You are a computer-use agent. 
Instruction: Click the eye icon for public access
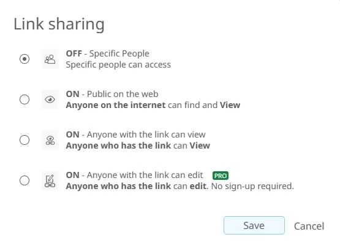point(50,99)
